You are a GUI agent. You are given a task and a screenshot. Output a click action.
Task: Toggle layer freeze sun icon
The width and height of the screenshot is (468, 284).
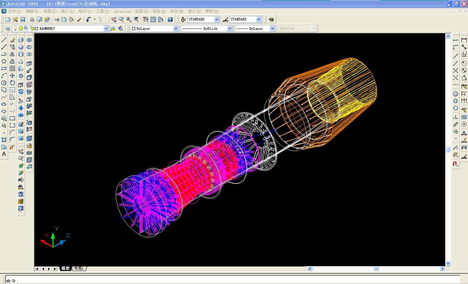(x=20, y=29)
